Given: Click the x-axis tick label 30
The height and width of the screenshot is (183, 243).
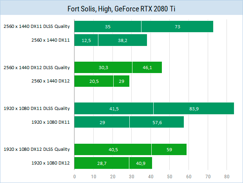Looking at the screenshot, I should coord(132,176).
